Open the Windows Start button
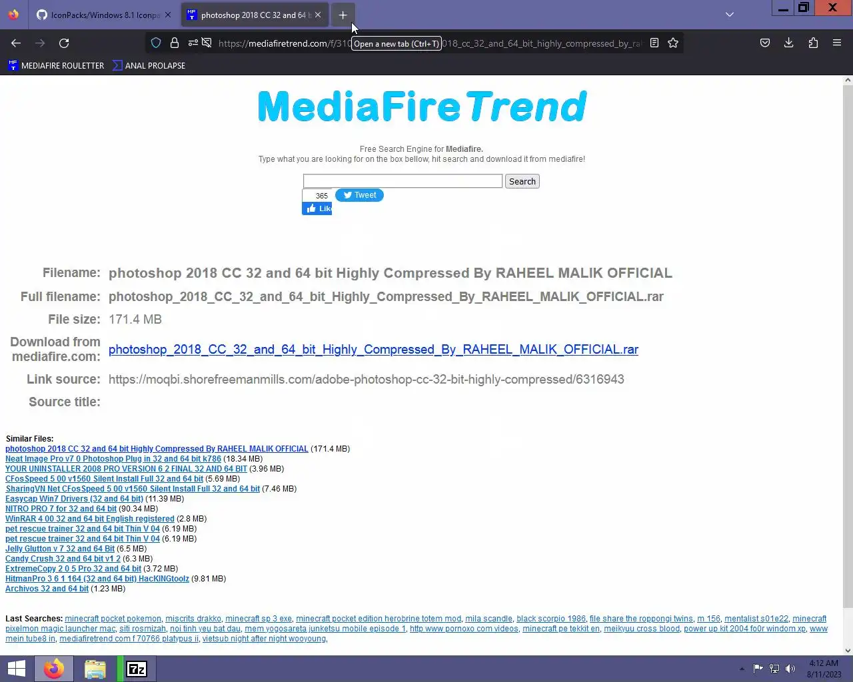This screenshot has width=853, height=682. [x=16, y=669]
